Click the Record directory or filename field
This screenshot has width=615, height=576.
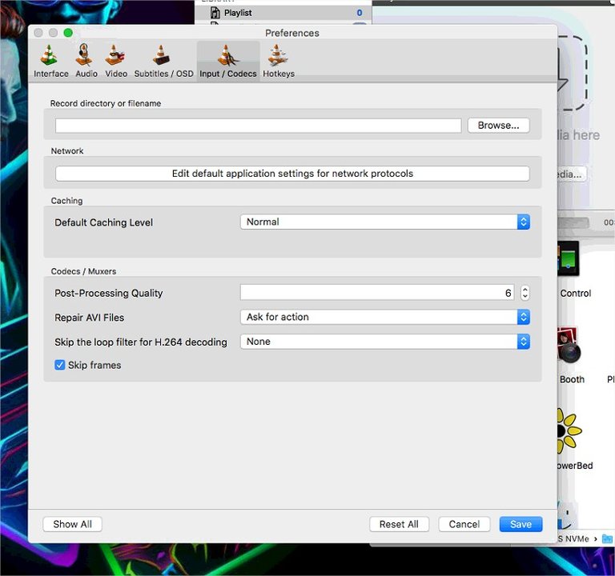tap(258, 126)
